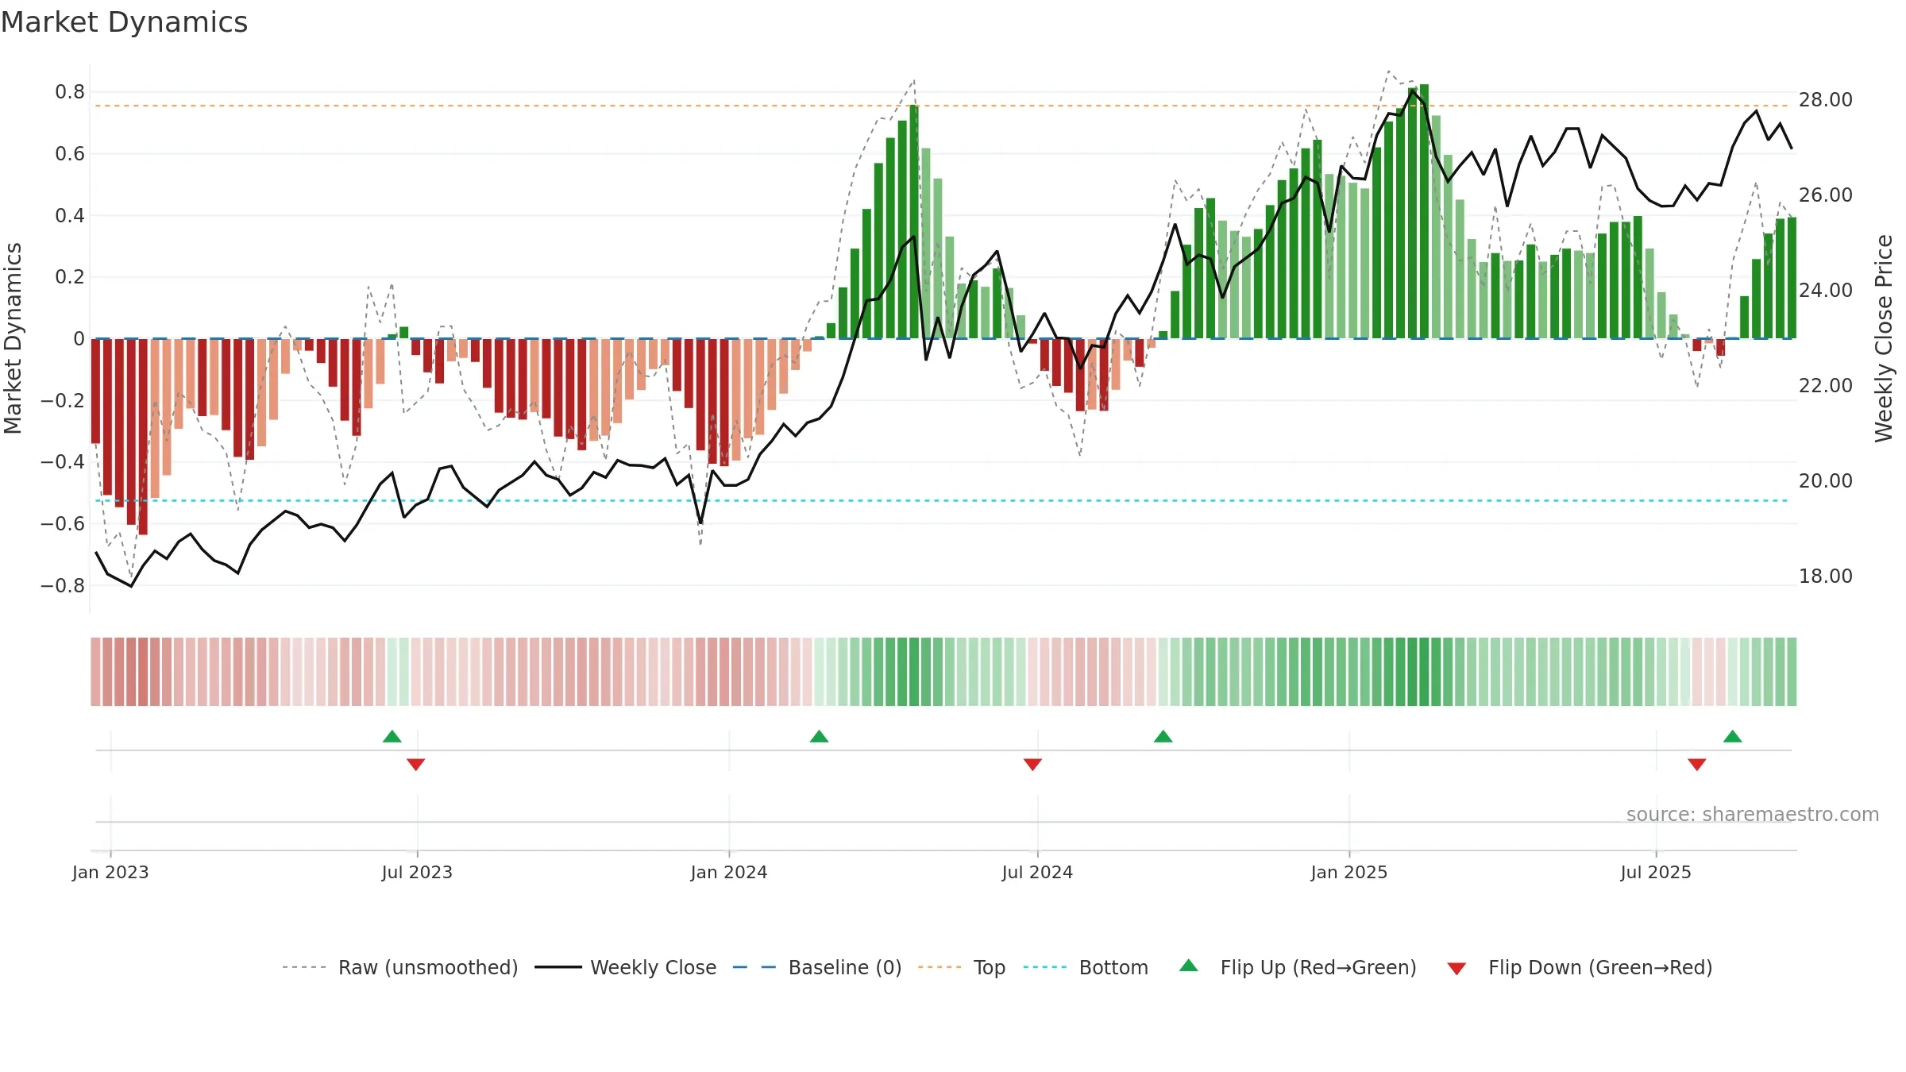Select the last flip-up marker after Jul 2025

point(1733,736)
